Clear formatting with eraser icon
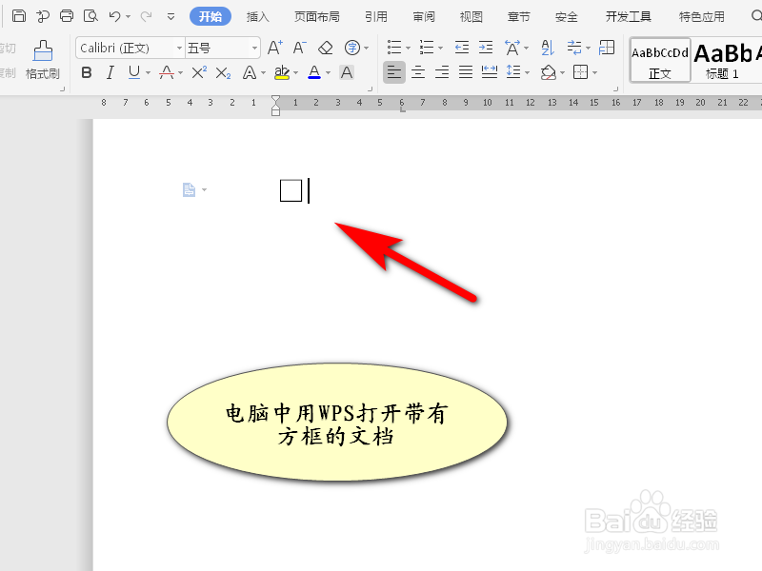 point(325,48)
